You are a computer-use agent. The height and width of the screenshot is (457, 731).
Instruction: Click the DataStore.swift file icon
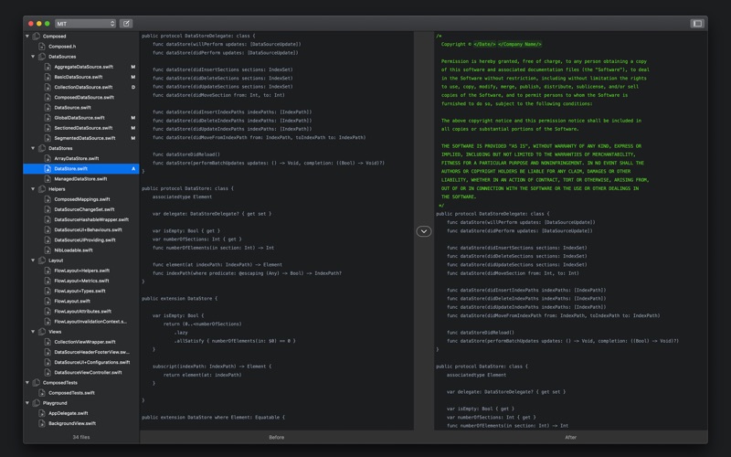(48, 169)
